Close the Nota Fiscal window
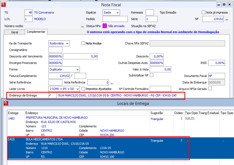This screenshot has width=234, height=165. click(230, 5)
